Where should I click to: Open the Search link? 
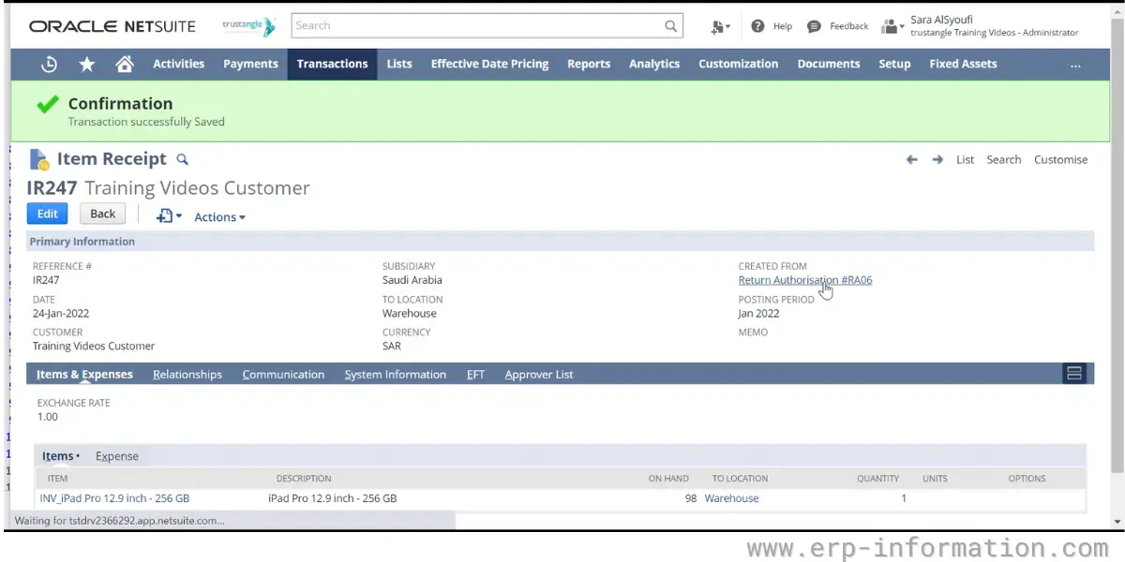click(1003, 160)
